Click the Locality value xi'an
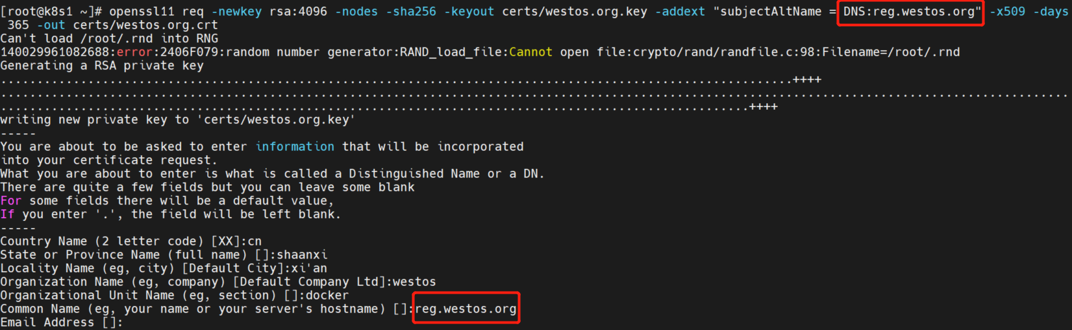Viewport: 1072px width, 330px height. tap(309, 268)
